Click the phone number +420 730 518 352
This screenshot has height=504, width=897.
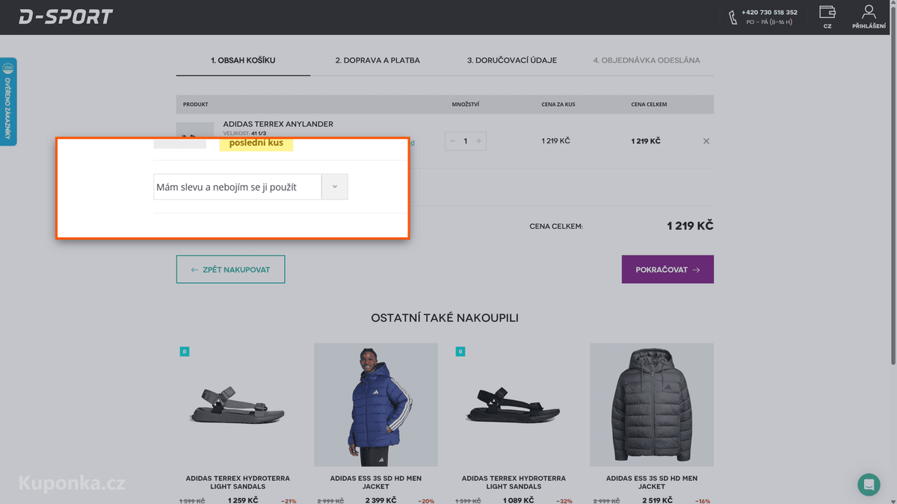click(769, 13)
